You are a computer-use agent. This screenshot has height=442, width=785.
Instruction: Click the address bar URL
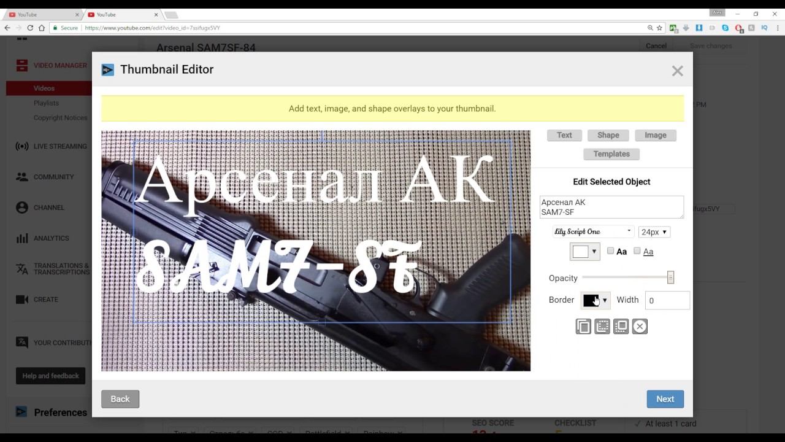[x=152, y=28]
